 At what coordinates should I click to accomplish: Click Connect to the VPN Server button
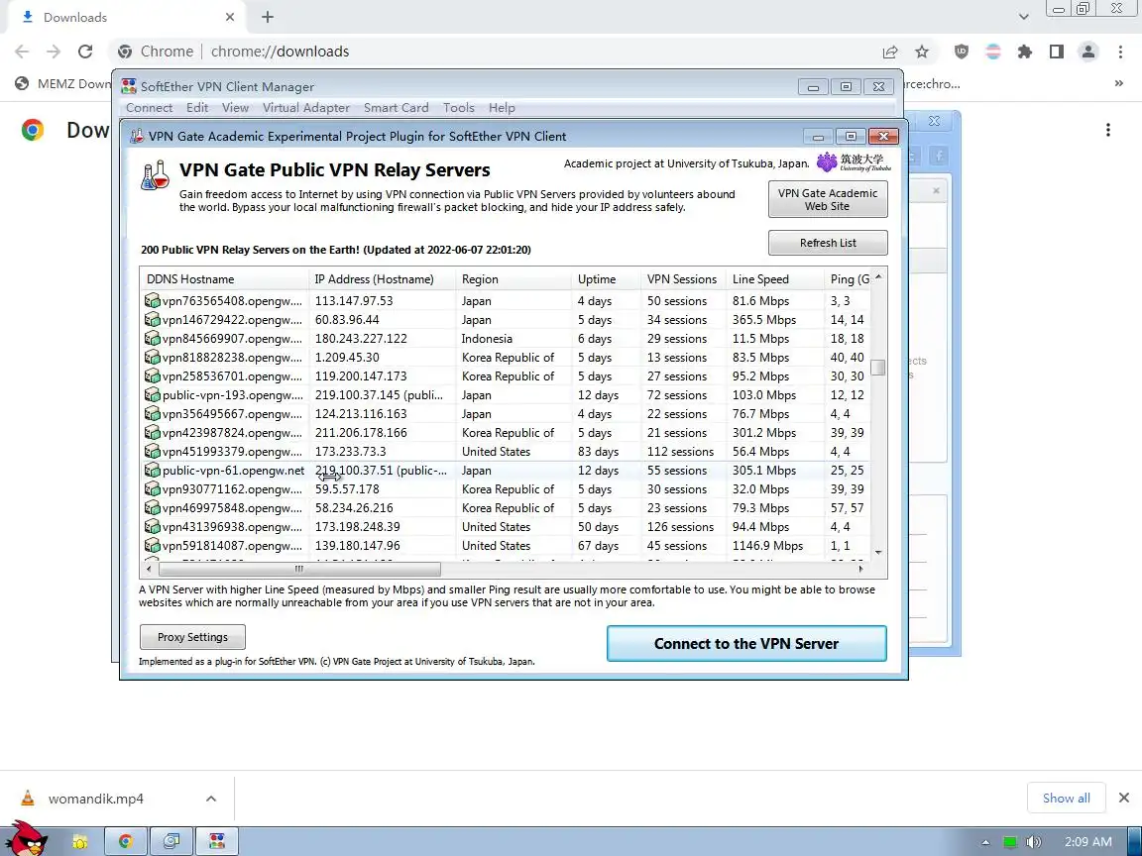click(x=746, y=643)
